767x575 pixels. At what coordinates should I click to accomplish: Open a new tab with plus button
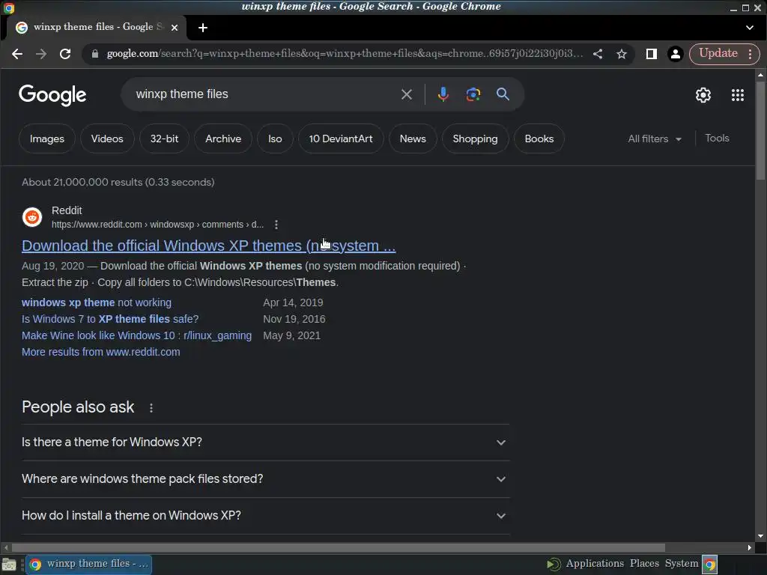(x=203, y=28)
